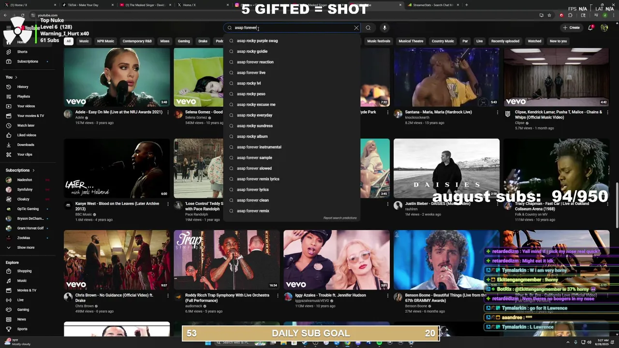Image resolution: width=619 pixels, height=348 pixels.
Task: Open a new browser tab
Action: click(467, 5)
